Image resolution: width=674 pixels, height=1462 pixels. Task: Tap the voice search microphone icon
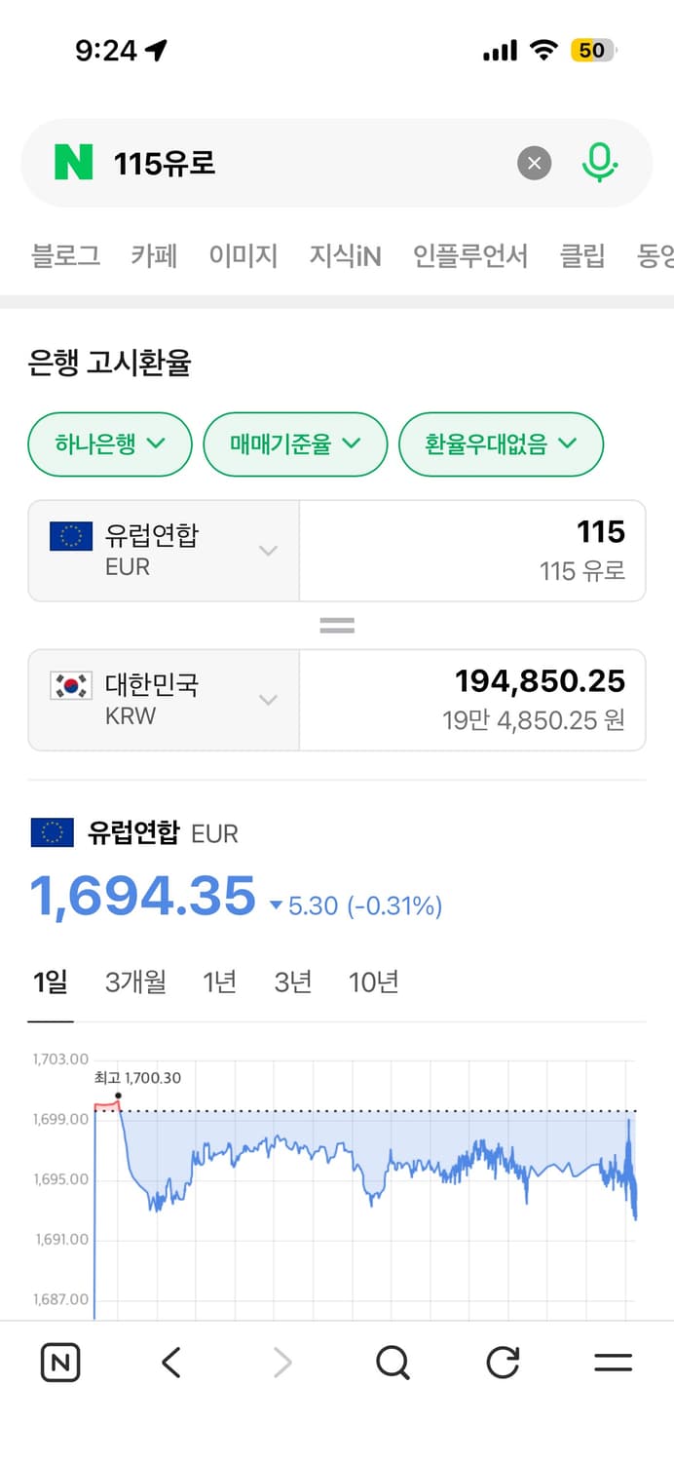[601, 163]
